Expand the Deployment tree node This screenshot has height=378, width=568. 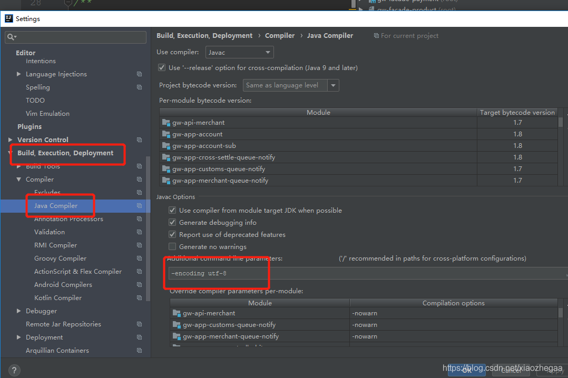point(19,337)
